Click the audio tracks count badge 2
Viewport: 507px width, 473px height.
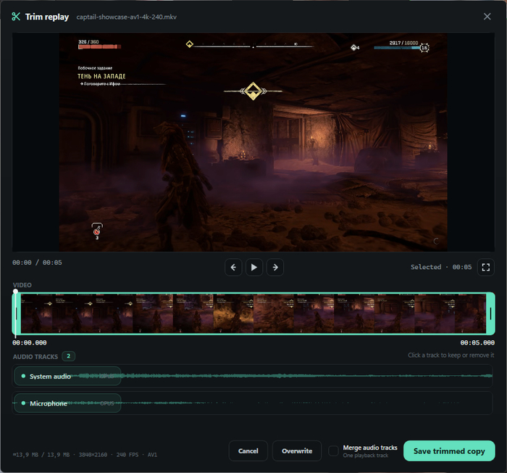point(69,356)
